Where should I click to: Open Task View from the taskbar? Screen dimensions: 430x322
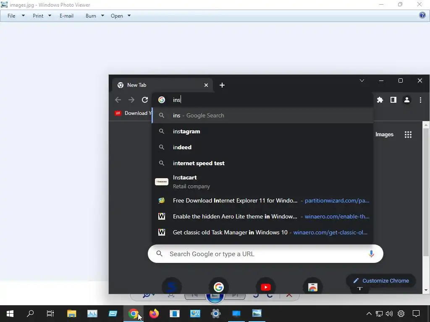point(50,314)
